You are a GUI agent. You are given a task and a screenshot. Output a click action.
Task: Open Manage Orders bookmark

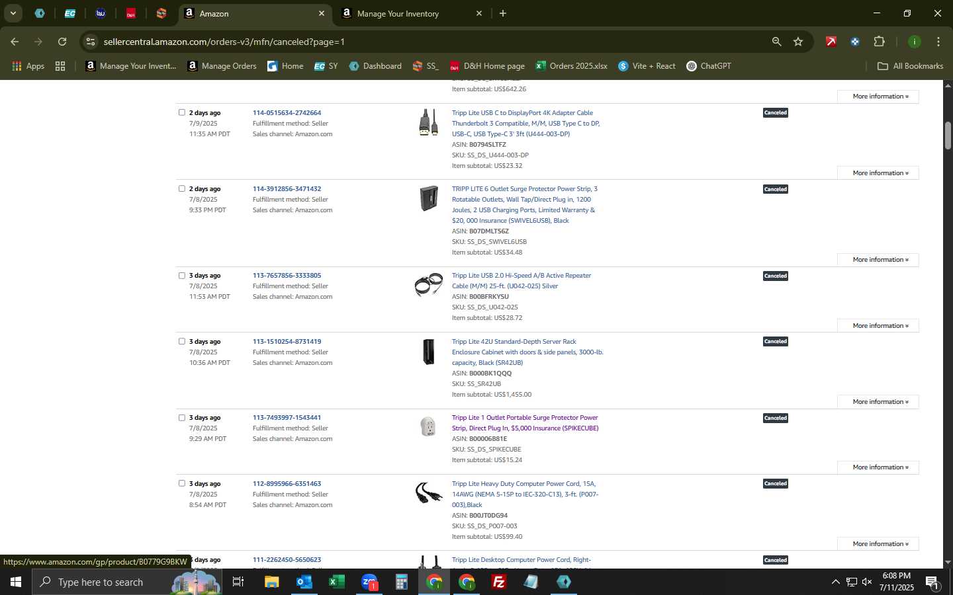[222, 66]
